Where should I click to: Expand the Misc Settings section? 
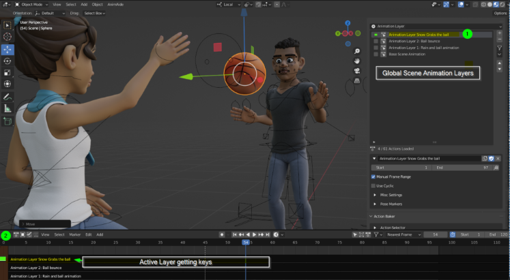point(390,194)
